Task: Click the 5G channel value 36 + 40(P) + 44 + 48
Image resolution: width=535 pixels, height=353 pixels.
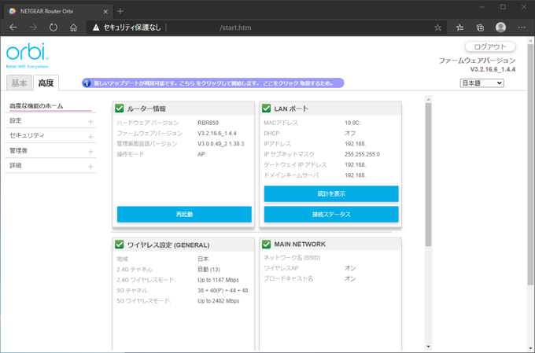Action: point(223,291)
